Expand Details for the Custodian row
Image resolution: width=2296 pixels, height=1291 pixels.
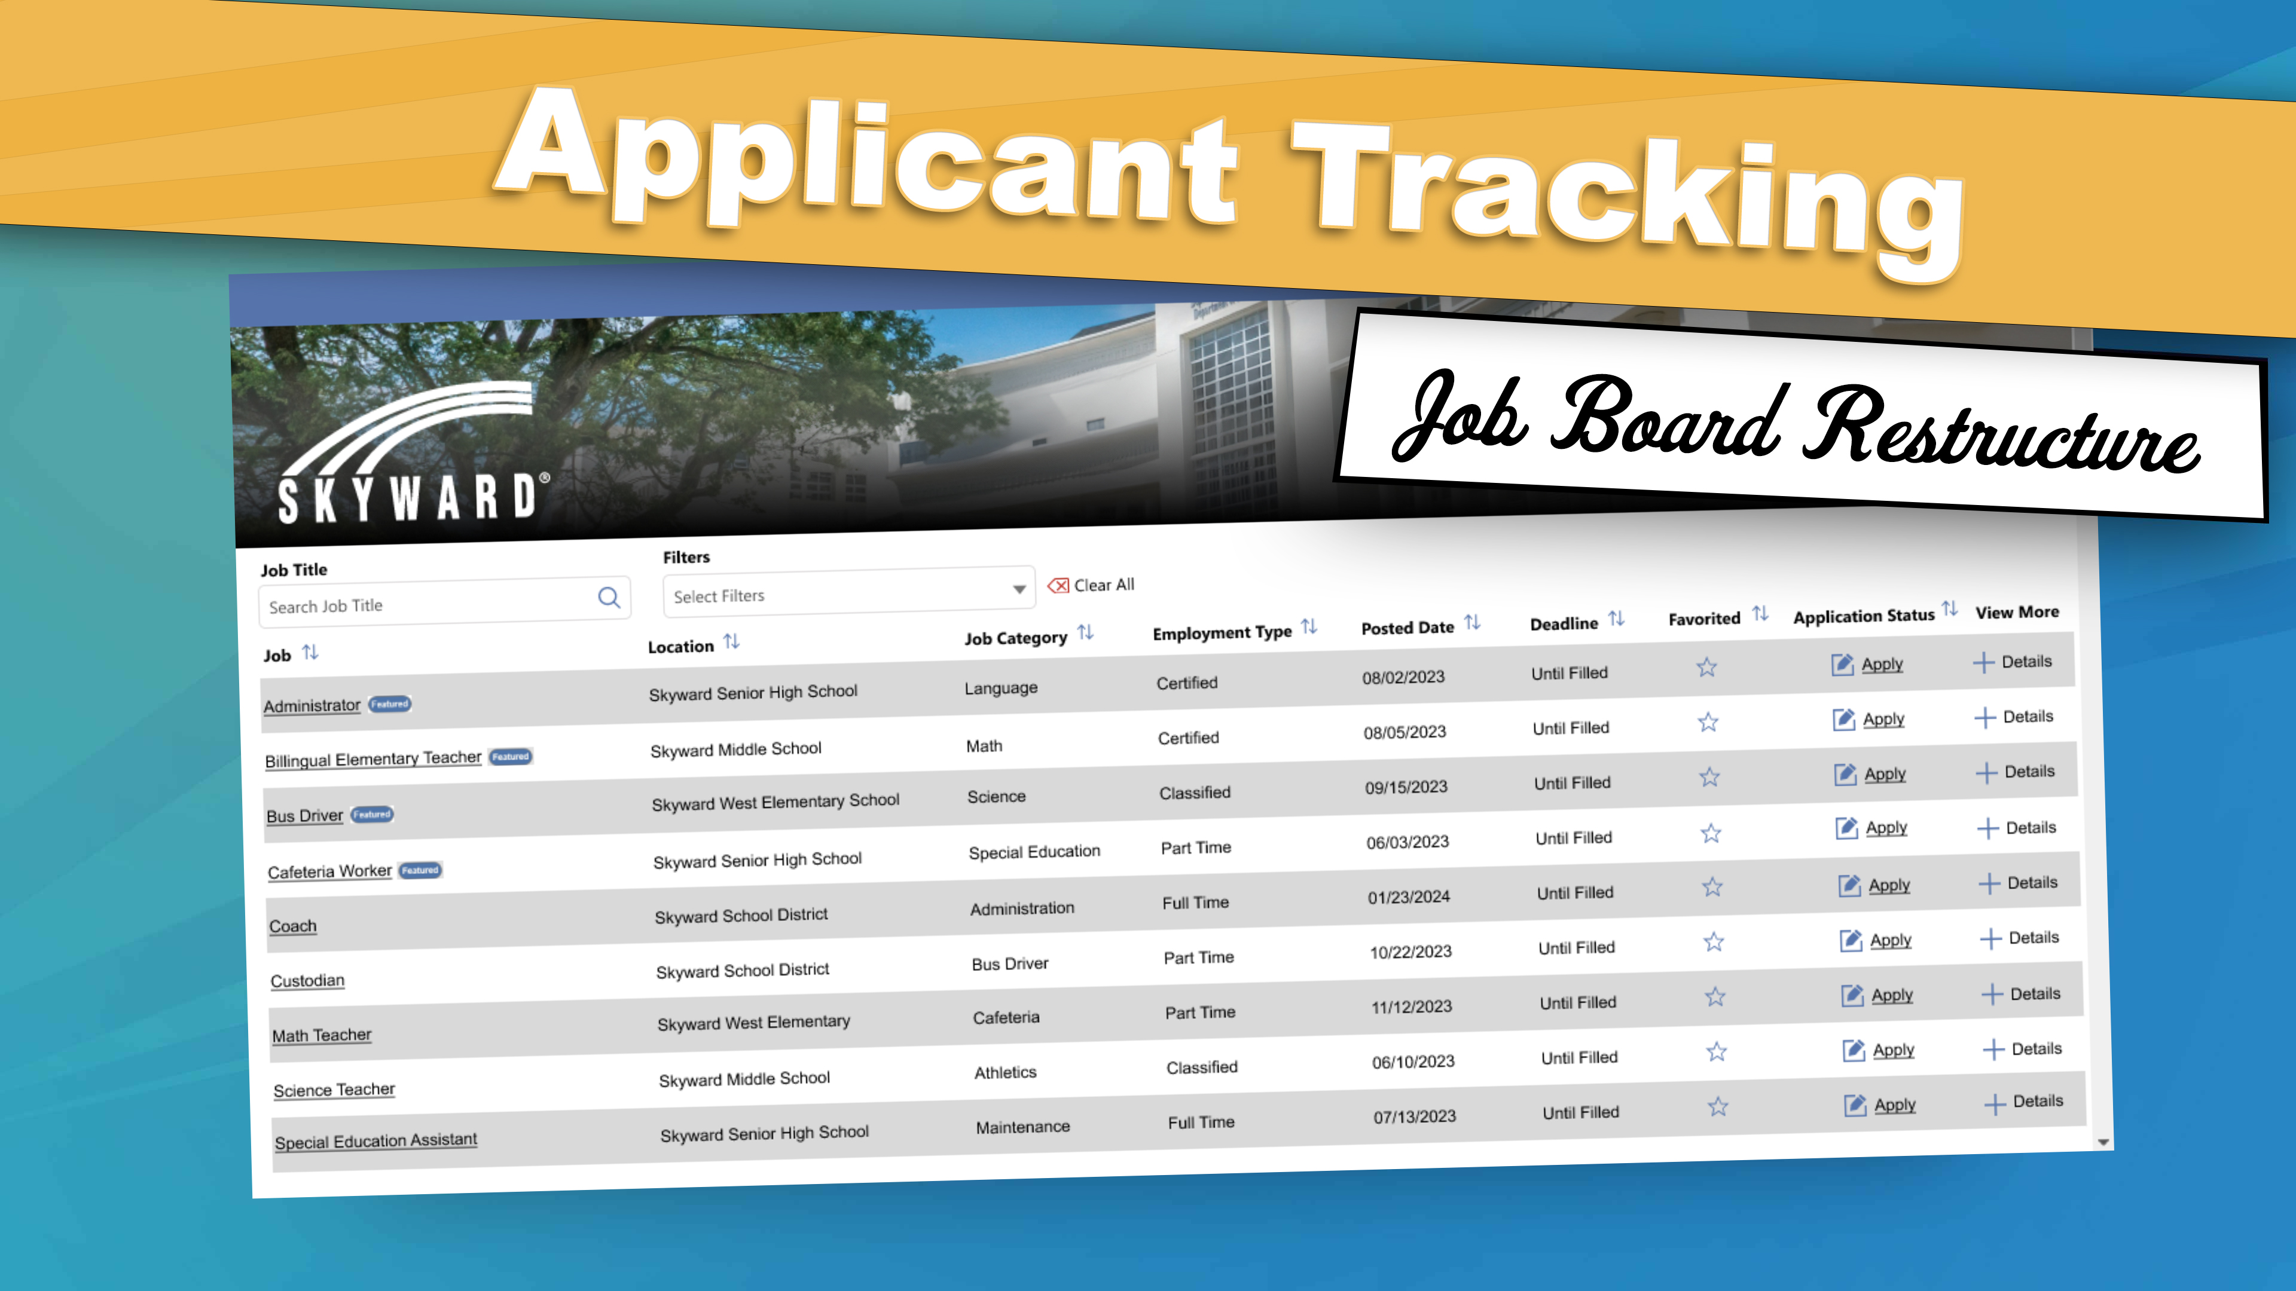tap(2019, 938)
